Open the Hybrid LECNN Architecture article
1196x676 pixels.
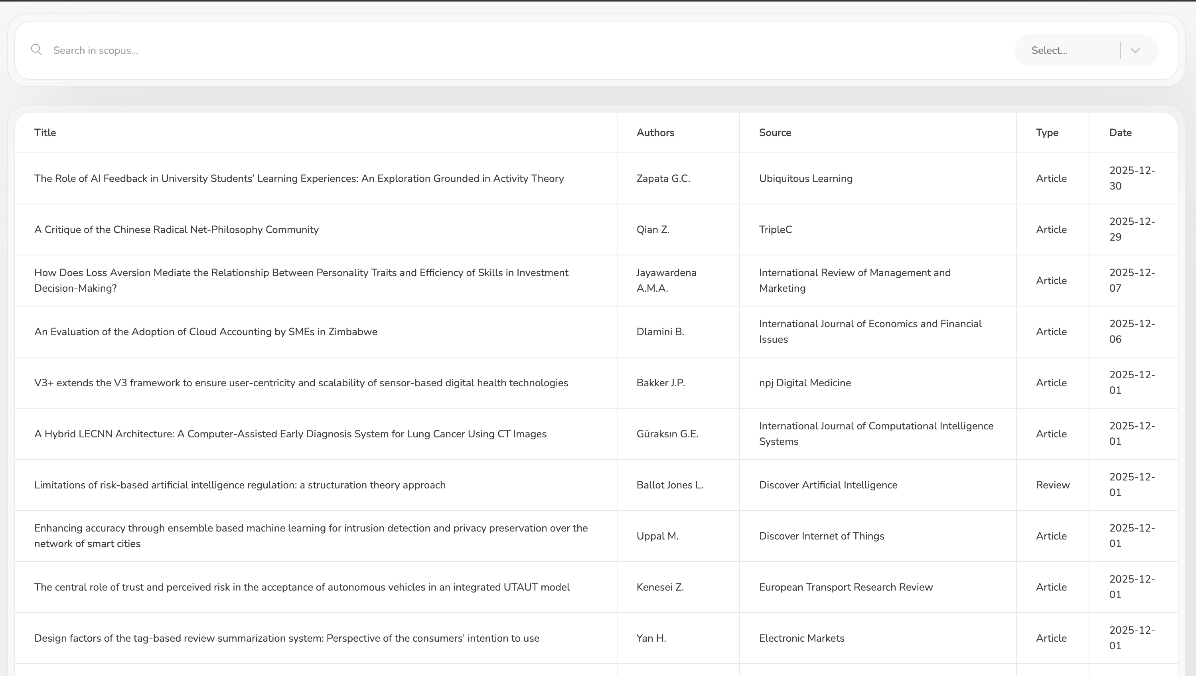(290, 434)
